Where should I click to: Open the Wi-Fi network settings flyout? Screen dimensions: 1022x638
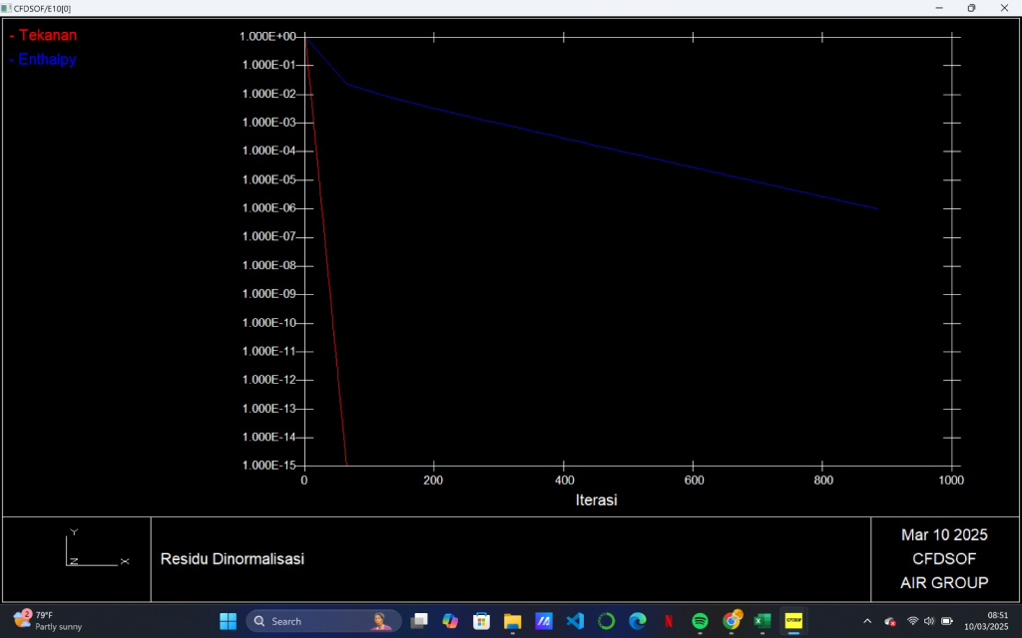(x=912, y=621)
